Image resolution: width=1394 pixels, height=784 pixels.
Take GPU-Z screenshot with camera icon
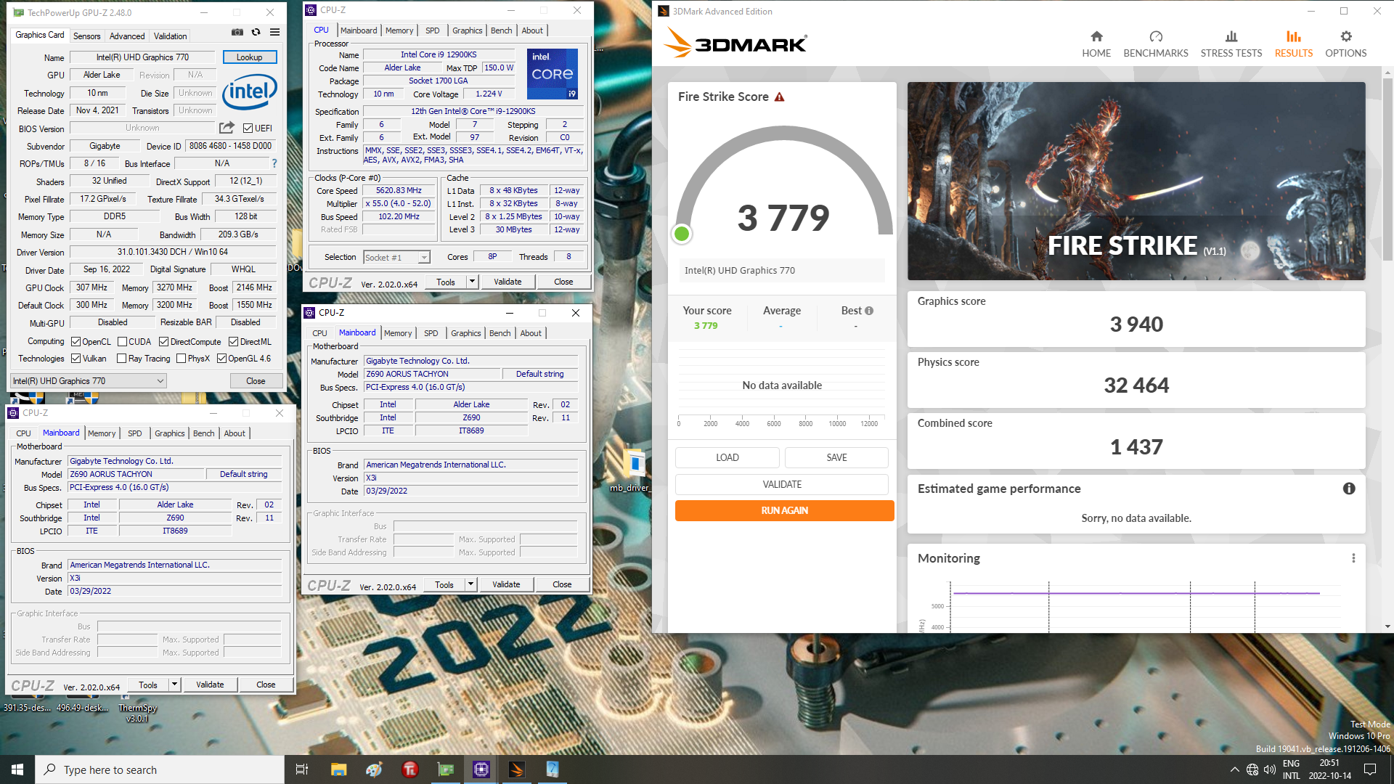(237, 33)
